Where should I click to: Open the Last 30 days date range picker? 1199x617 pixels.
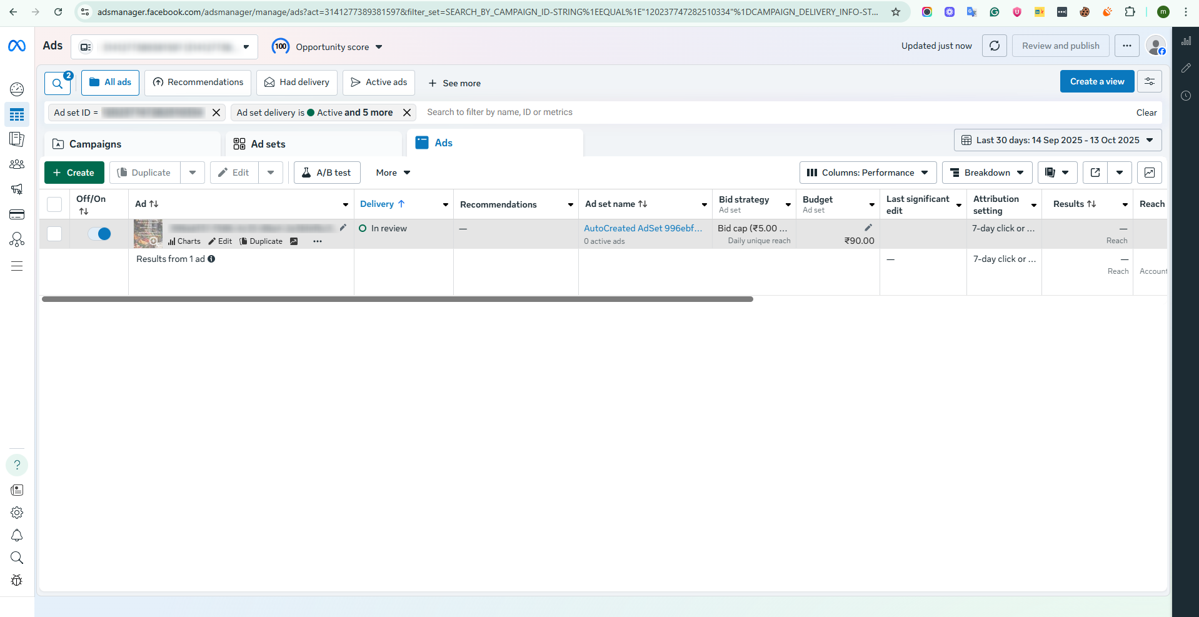tap(1057, 140)
